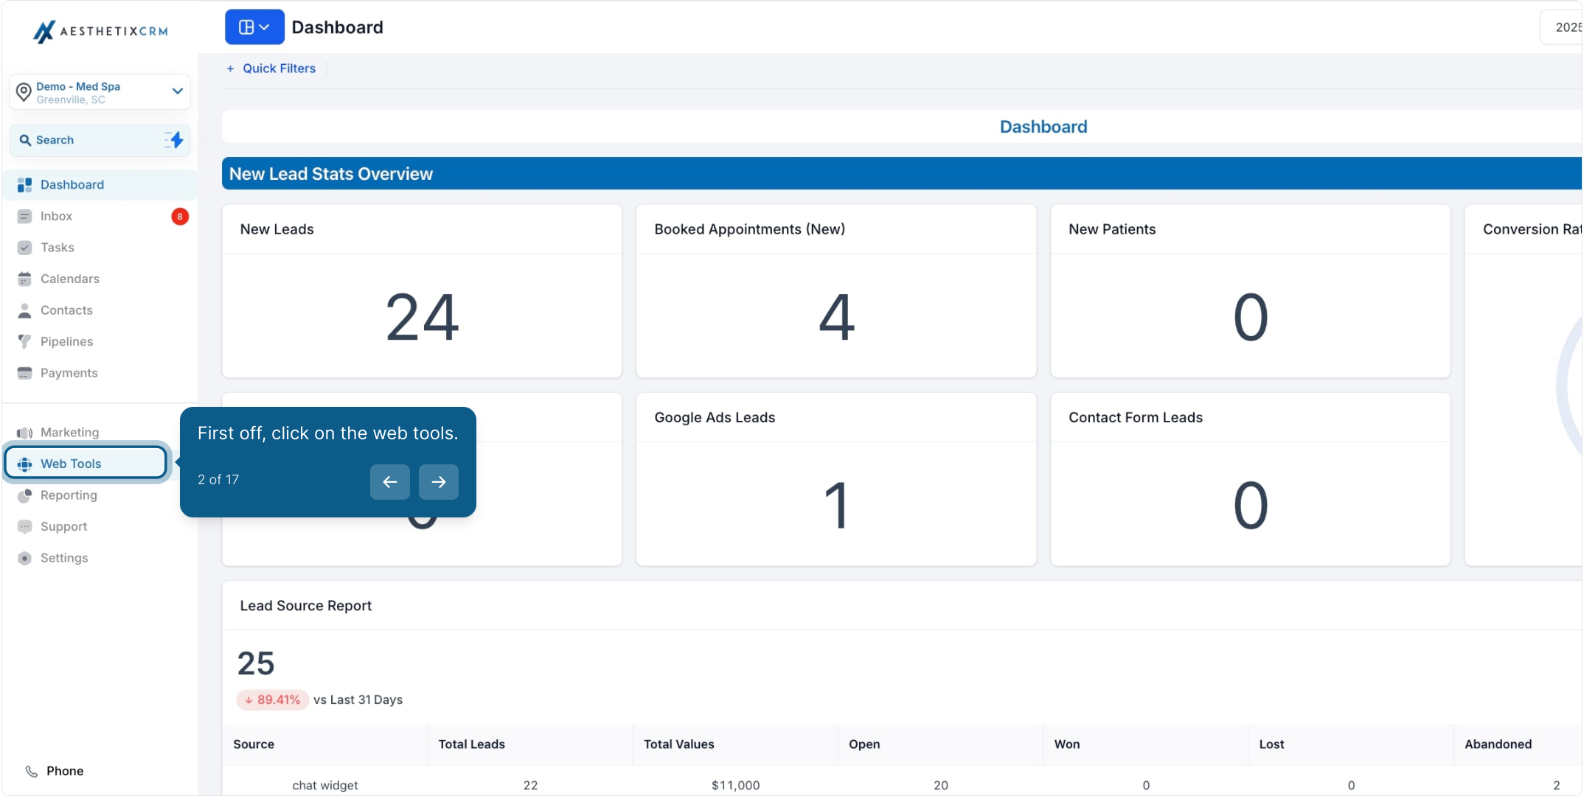
Task: Click the Lost column header
Action: pos(1272,744)
